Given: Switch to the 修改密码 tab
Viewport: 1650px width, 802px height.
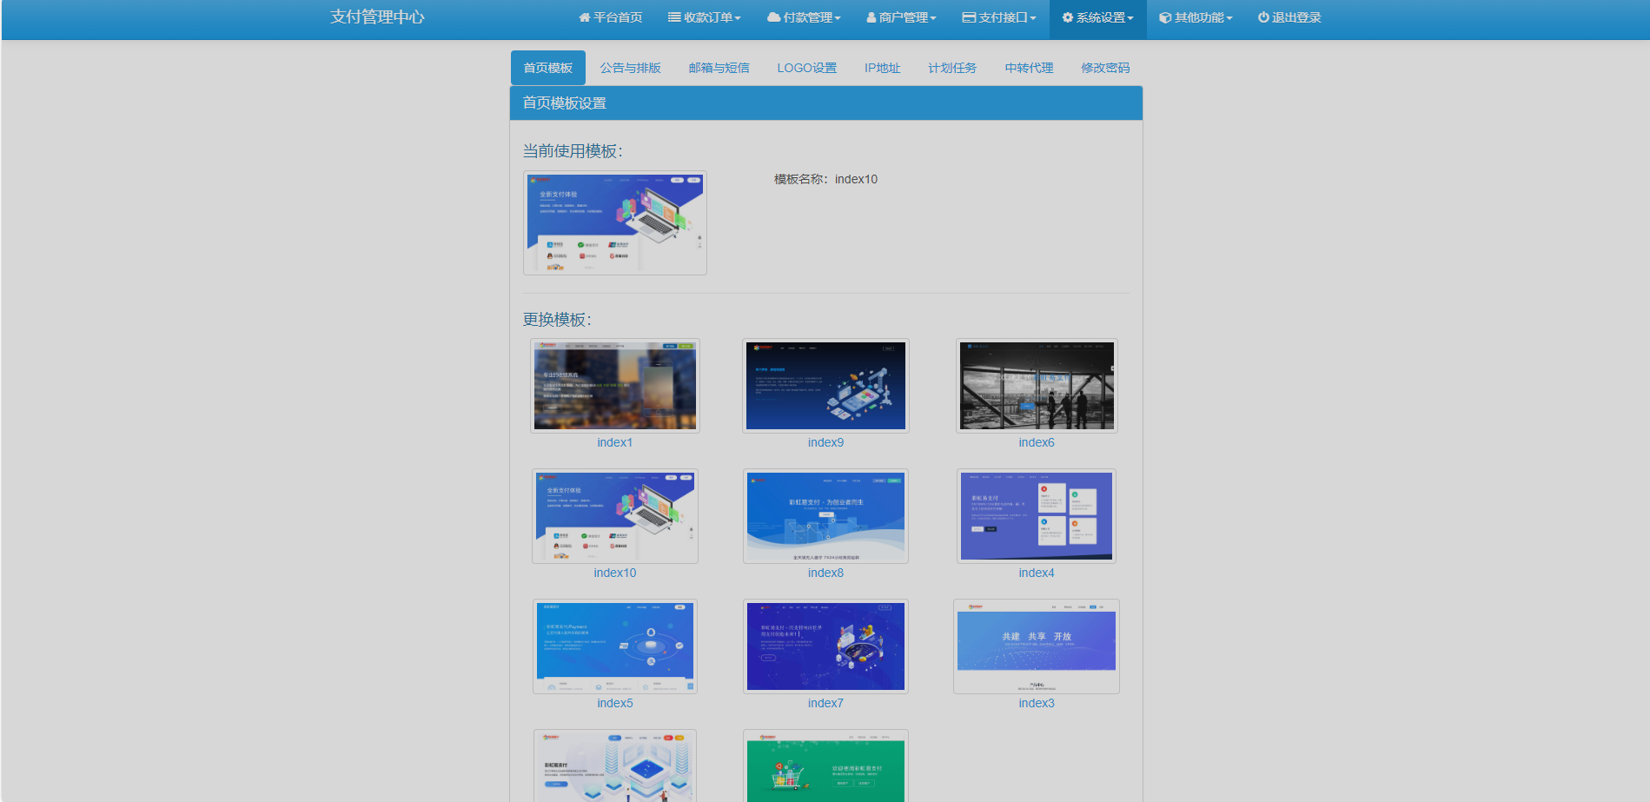Looking at the screenshot, I should 1104,67.
